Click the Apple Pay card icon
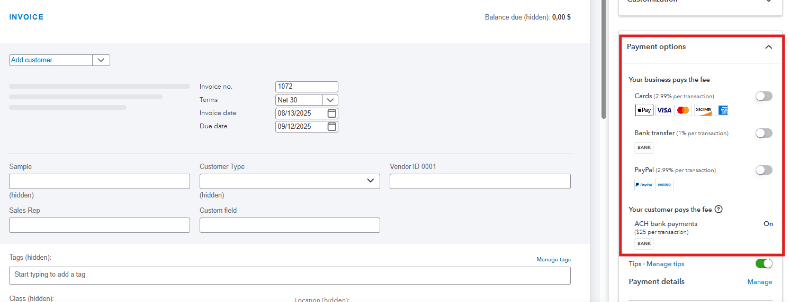The width and height of the screenshot is (790, 302). pyautogui.click(x=644, y=110)
